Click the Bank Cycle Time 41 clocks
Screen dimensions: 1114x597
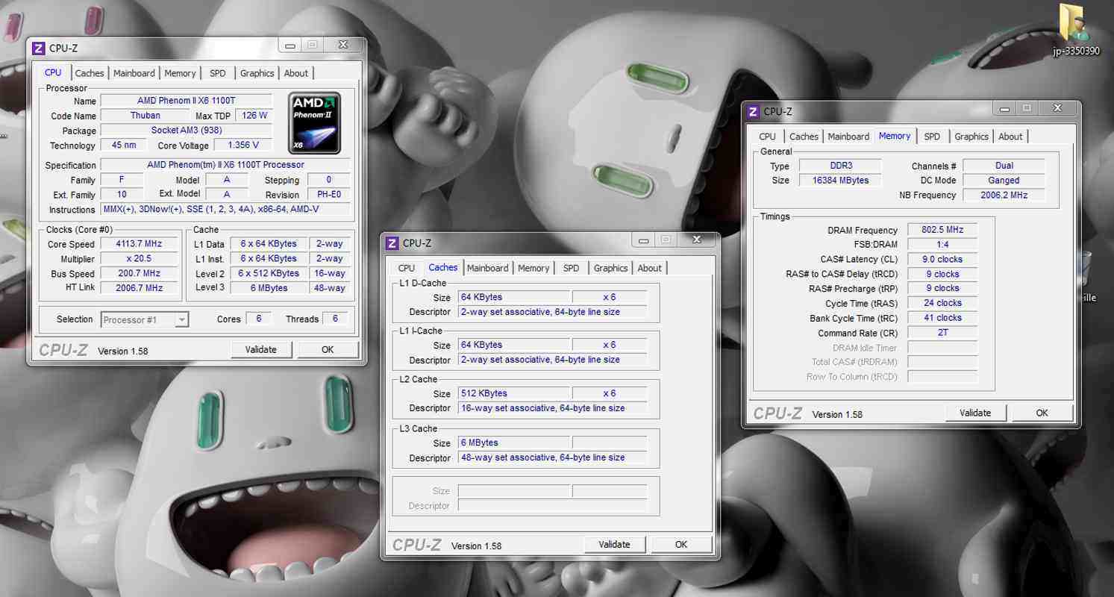coord(942,318)
